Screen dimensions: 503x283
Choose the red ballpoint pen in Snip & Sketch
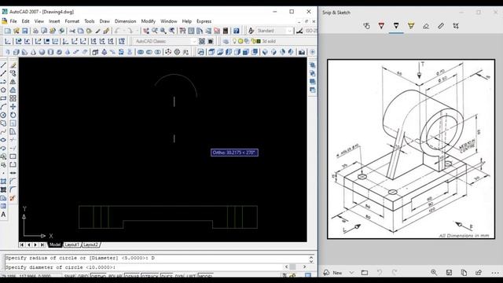[381, 26]
